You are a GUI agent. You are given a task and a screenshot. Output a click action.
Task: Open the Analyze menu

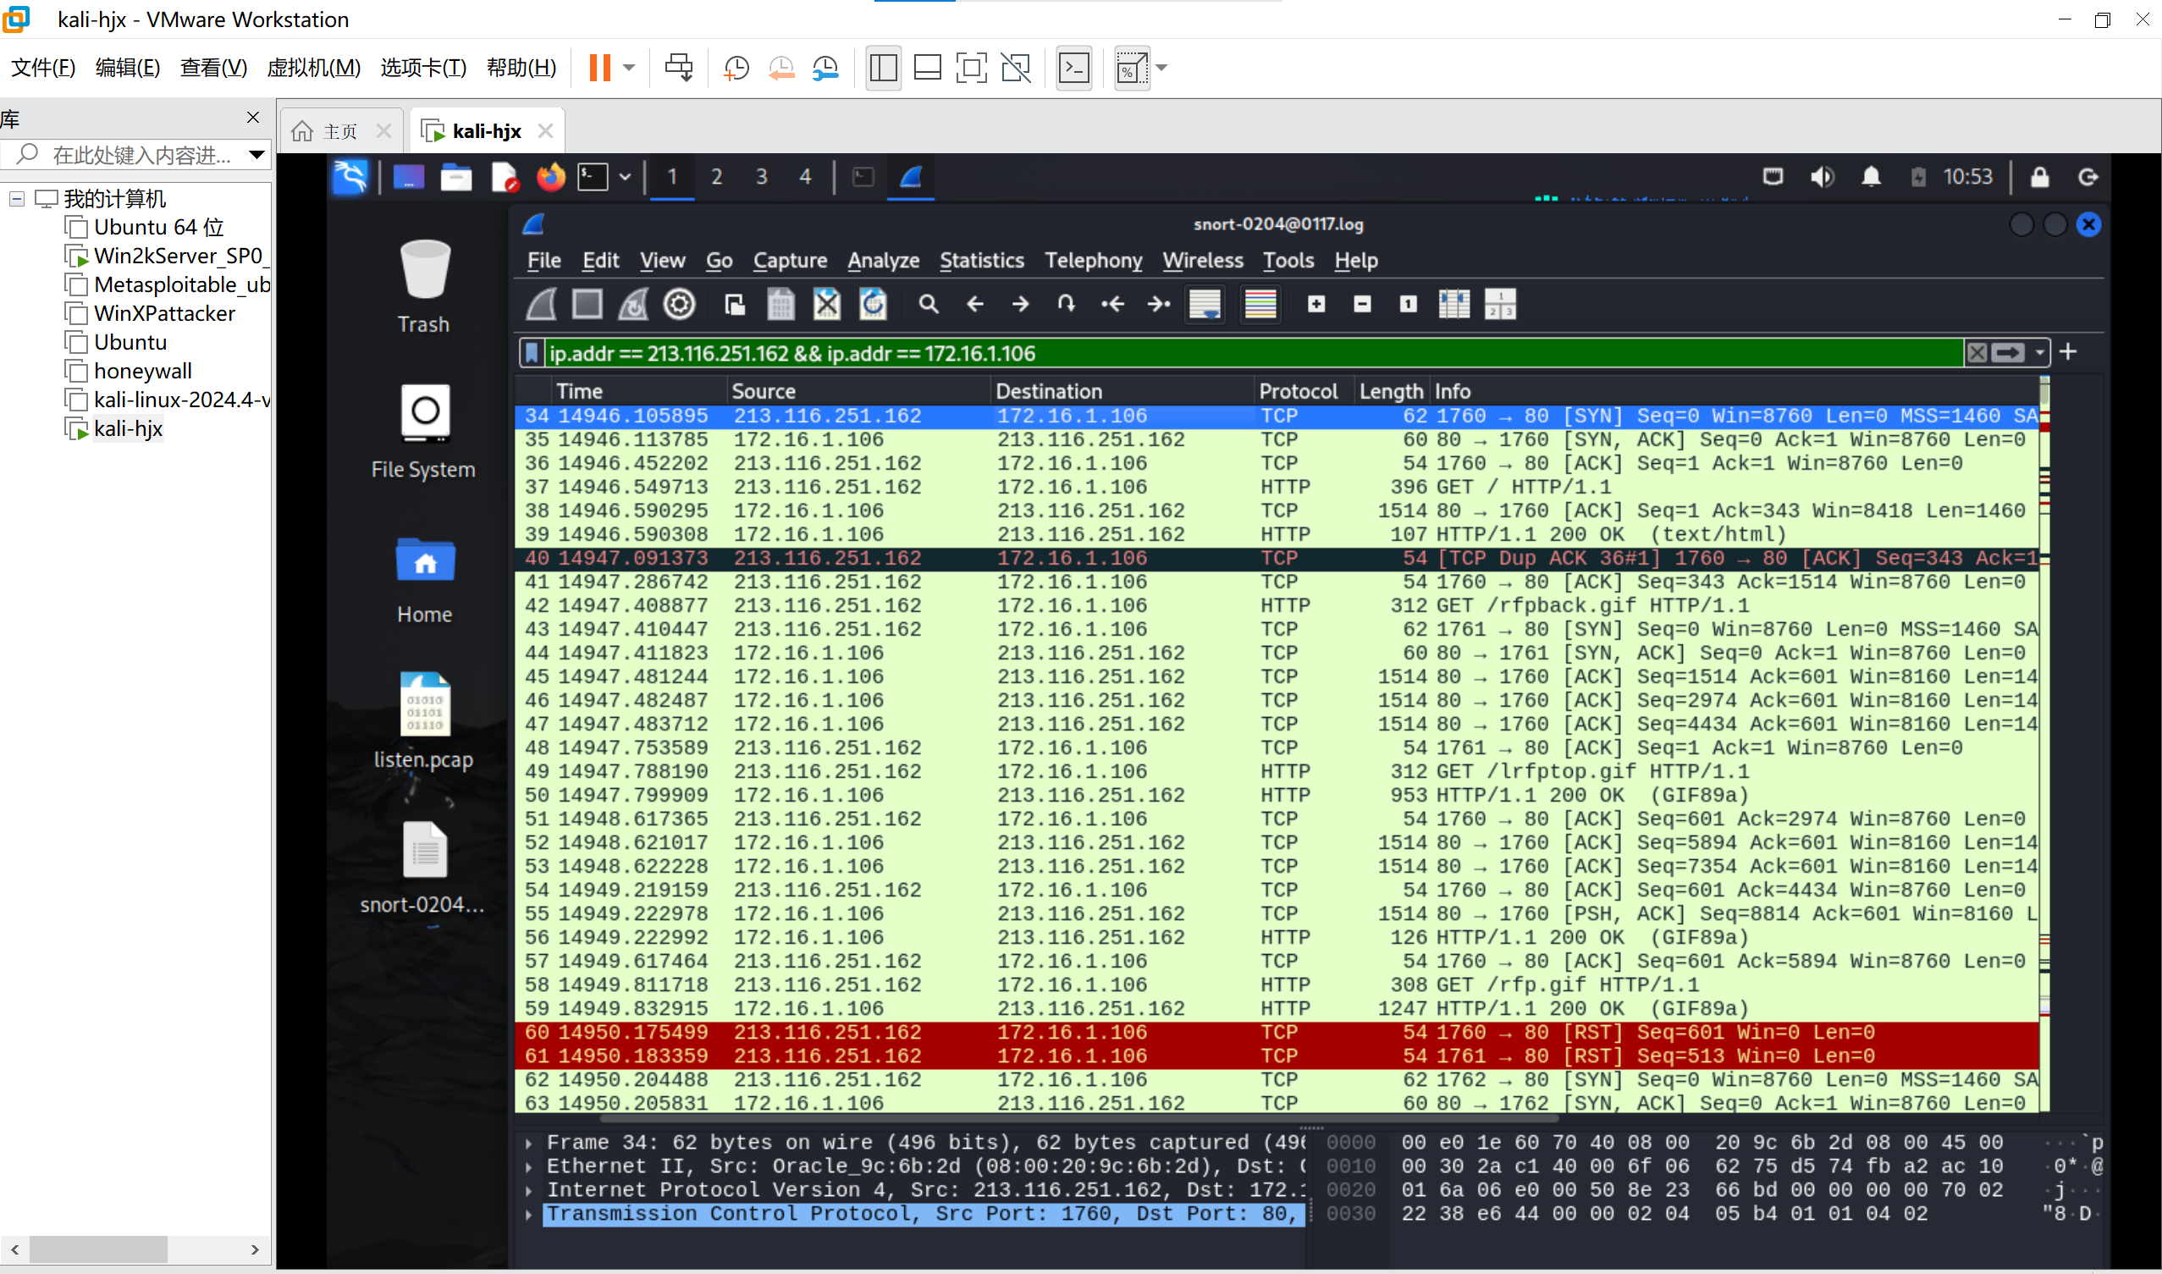(x=883, y=260)
